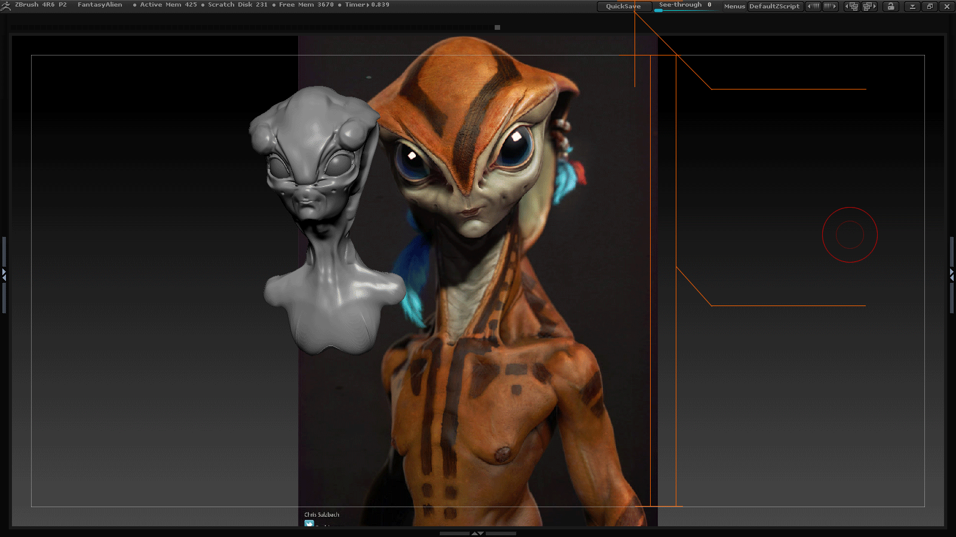Click the restore window icon
Viewport: 956px width, 537px height.
[x=930, y=7]
